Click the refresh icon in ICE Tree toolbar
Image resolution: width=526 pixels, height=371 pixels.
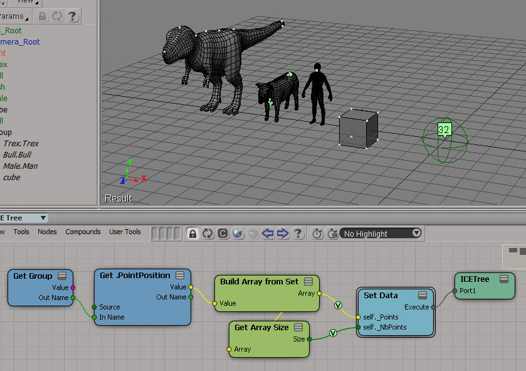[x=208, y=234]
